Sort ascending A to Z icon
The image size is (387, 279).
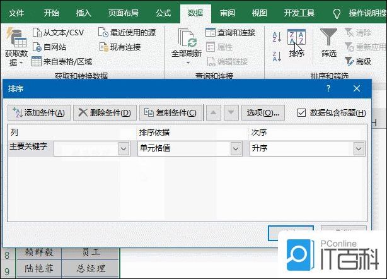point(277,37)
